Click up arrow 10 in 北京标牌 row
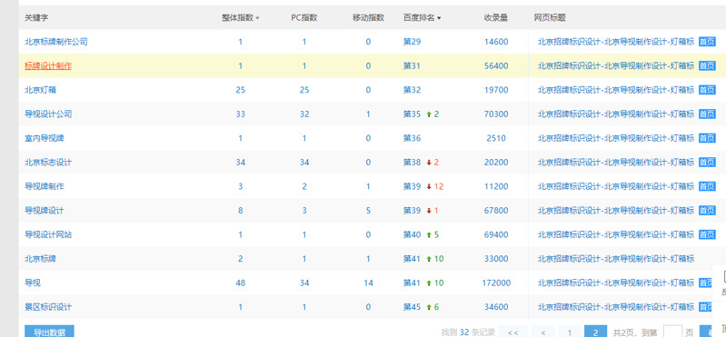726x337 pixels. tap(434, 258)
